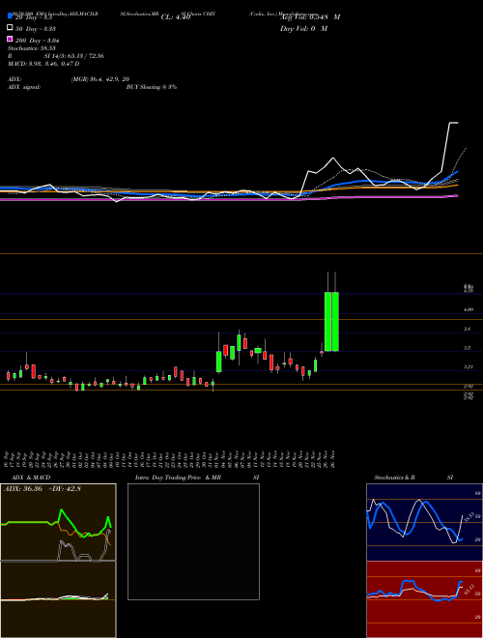Viewport: 483px width, 638px height.
Task: Open the empty intraday trading price panel
Action: tap(193, 541)
